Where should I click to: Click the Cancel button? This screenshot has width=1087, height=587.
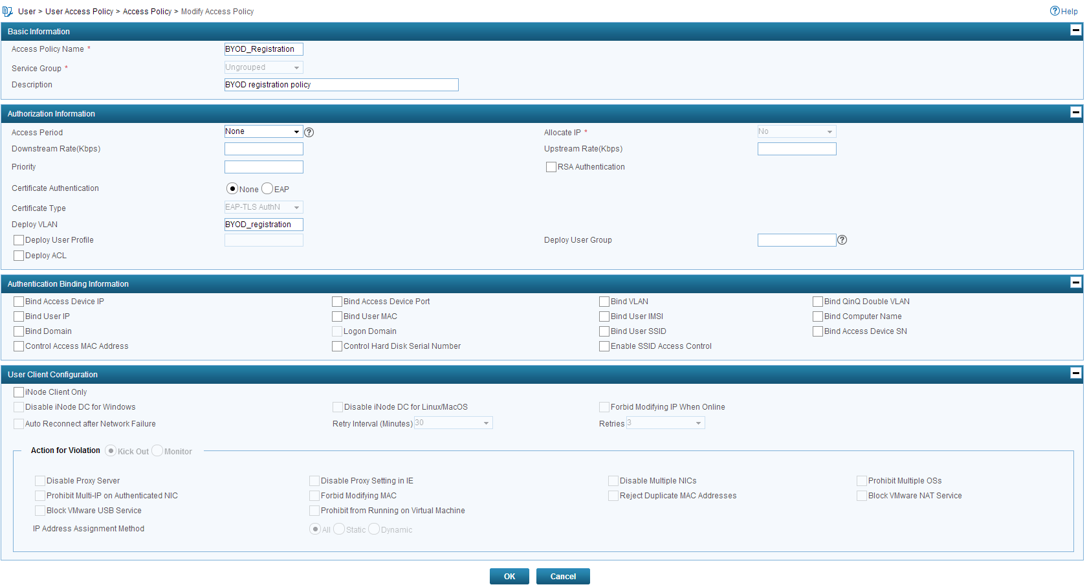562,576
